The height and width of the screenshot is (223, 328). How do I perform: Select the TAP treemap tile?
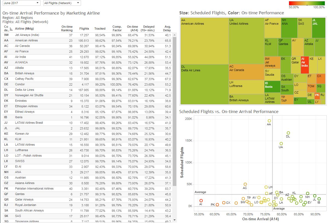coord(287,99)
